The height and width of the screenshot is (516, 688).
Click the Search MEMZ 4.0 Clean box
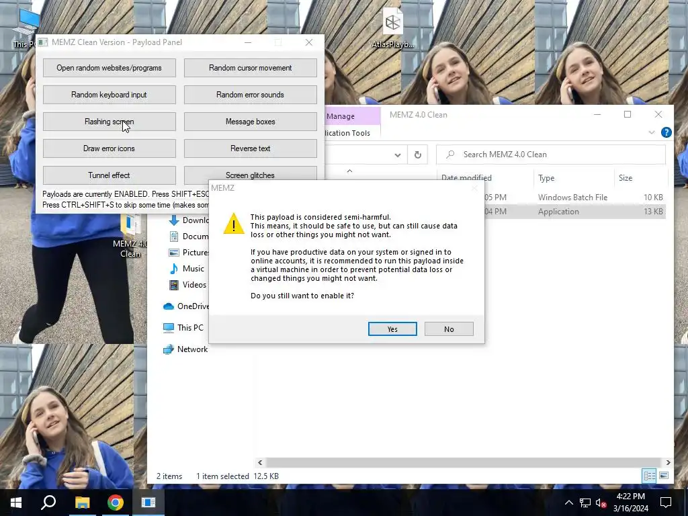551,155
